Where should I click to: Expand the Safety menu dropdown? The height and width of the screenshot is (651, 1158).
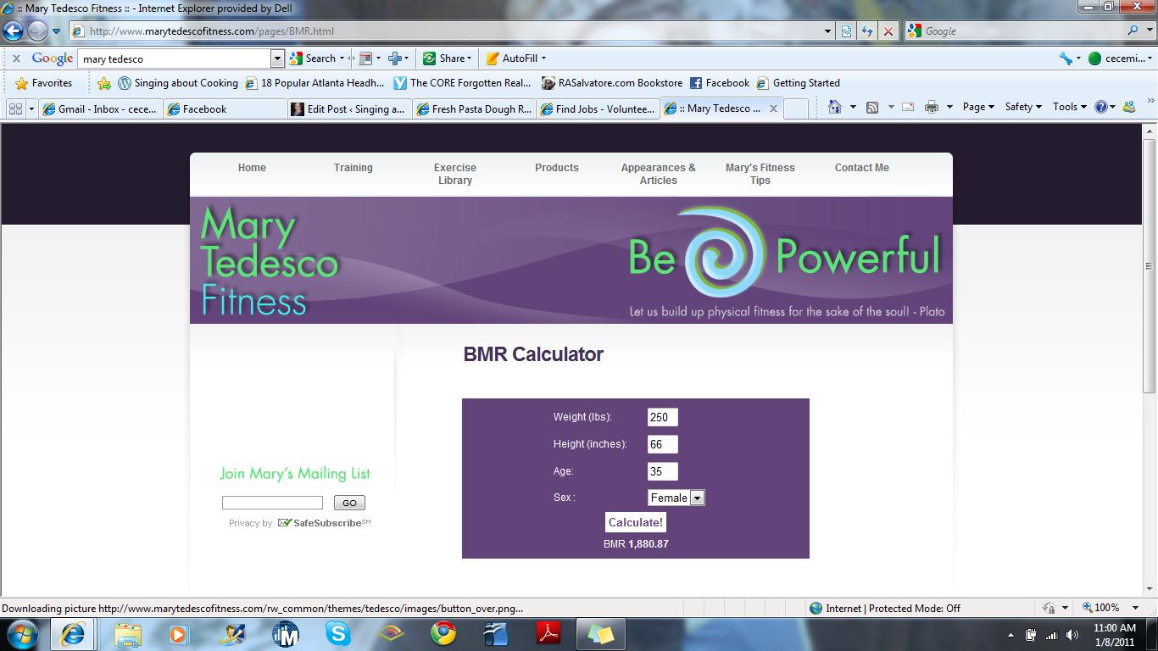pyautogui.click(x=1022, y=107)
